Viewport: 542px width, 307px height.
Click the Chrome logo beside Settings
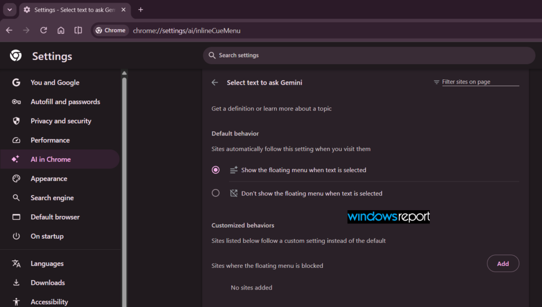[15, 56]
